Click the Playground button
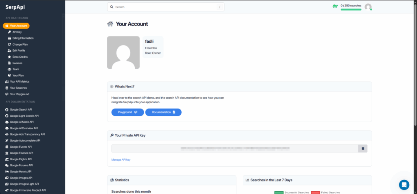This screenshot has height=194, width=417. [127, 112]
